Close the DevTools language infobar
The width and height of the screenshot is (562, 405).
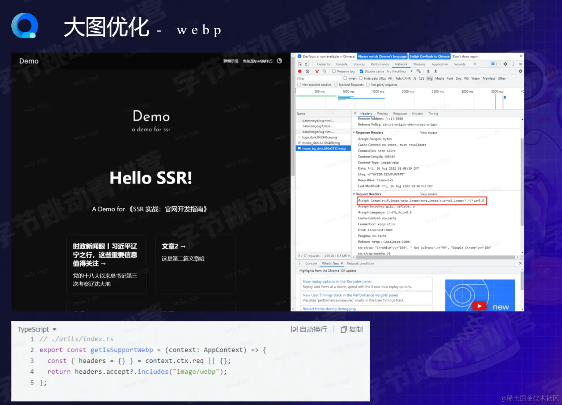[521, 56]
